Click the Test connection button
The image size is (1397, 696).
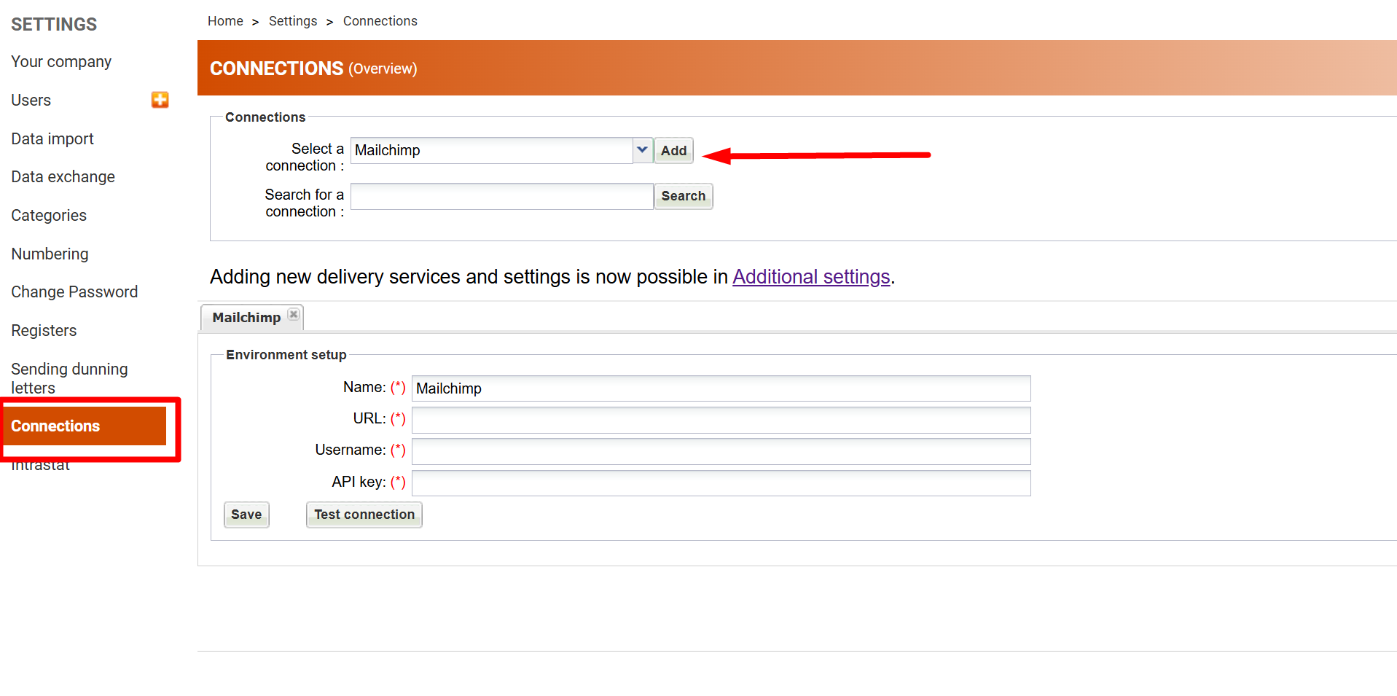tap(364, 515)
